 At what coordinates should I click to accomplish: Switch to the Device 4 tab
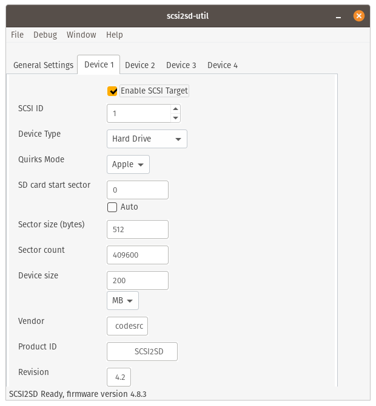tap(222, 65)
